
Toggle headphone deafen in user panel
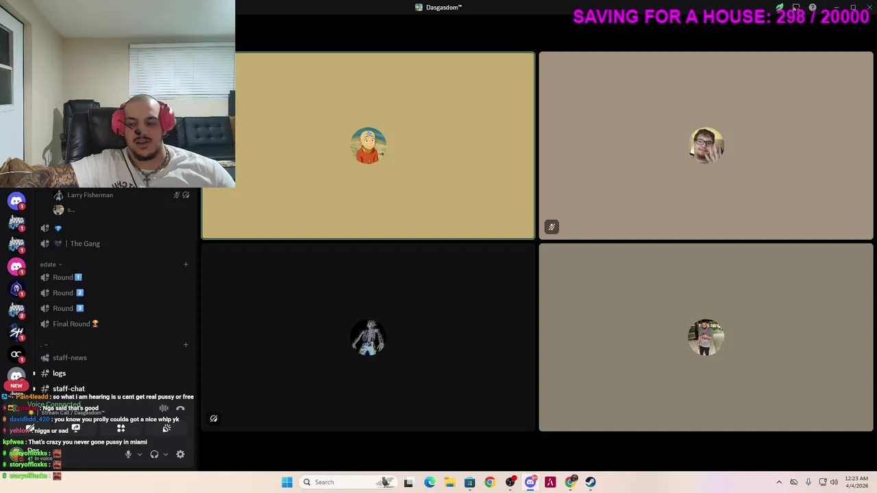click(154, 454)
